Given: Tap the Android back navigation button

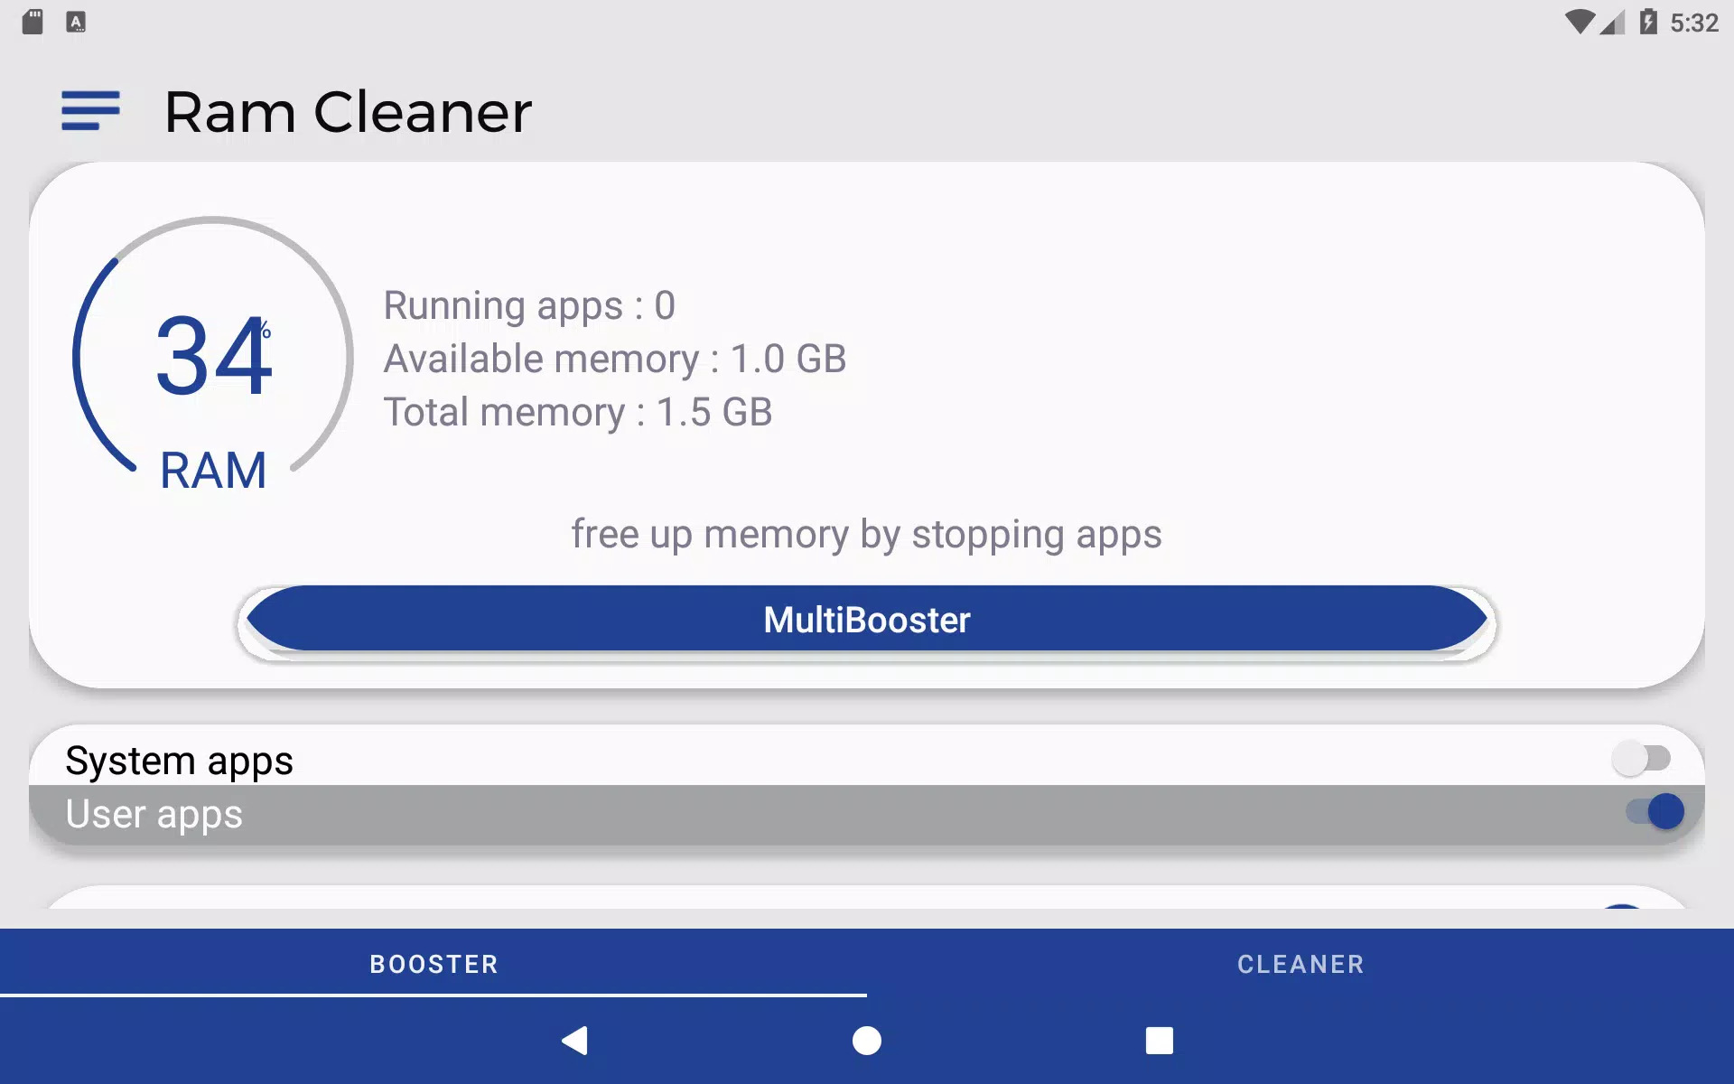Looking at the screenshot, I should point(574,1041).
